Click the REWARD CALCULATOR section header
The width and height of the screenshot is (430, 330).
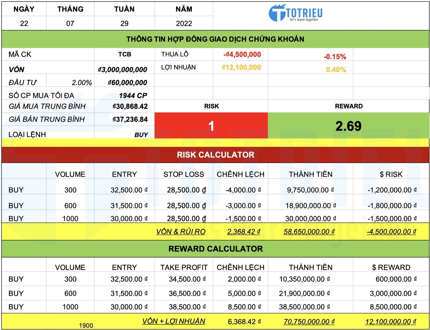[x=215, y=249]
